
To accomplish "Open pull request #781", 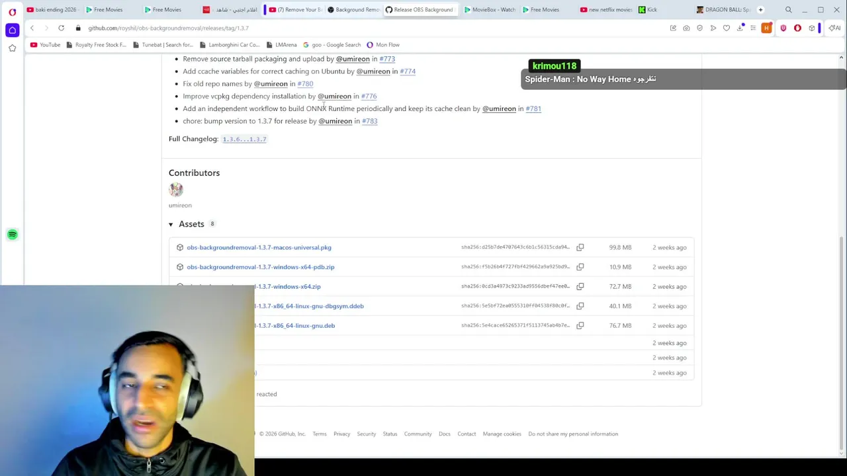I will (x=533, y=108).
